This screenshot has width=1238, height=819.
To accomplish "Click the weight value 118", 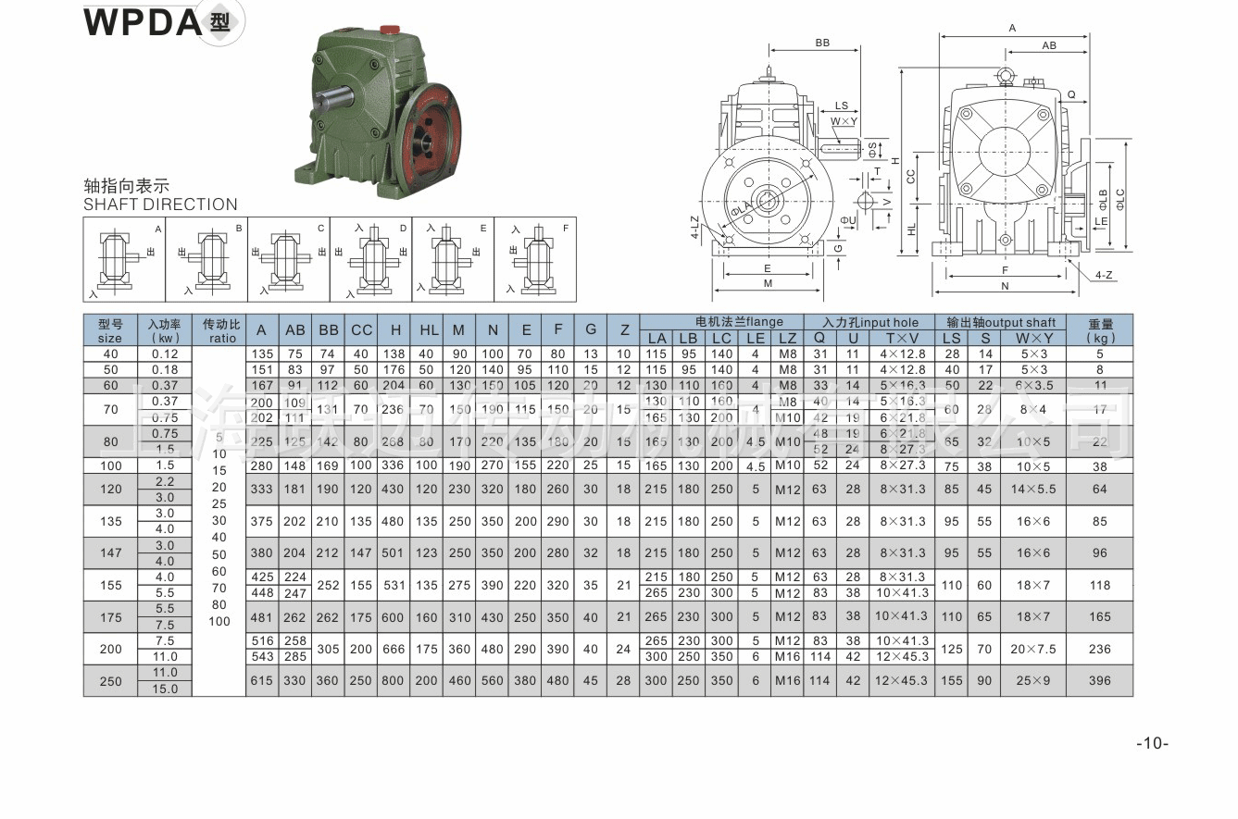I will click(x=1100, y=585).
